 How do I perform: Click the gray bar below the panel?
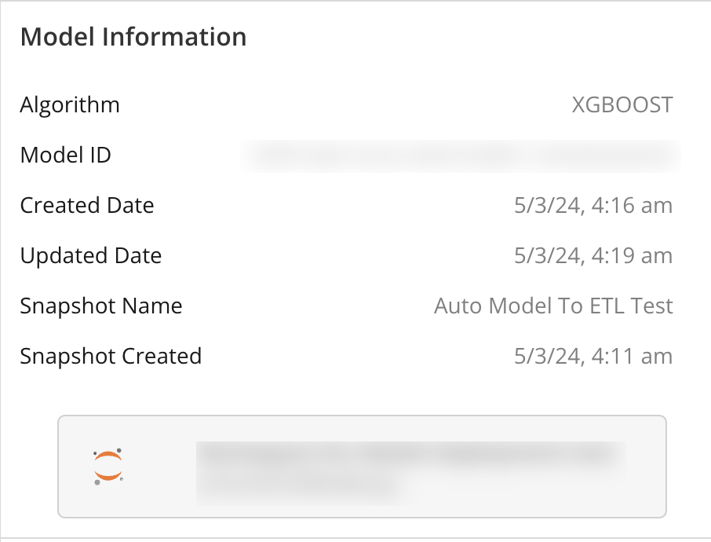[355, 537]
